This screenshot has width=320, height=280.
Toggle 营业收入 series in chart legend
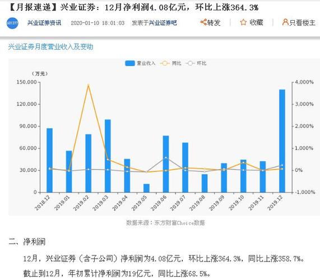click(x=130, y=63)
